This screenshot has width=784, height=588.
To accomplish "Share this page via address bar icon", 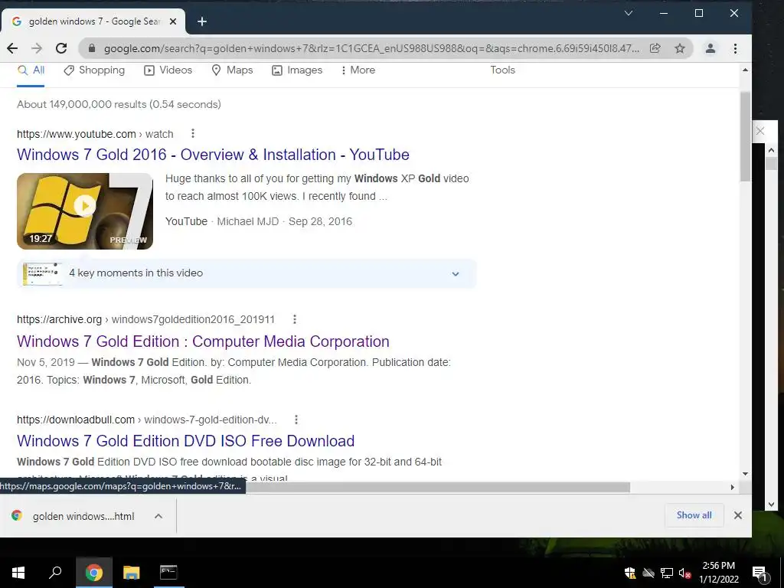I will [x=655, y=48].
